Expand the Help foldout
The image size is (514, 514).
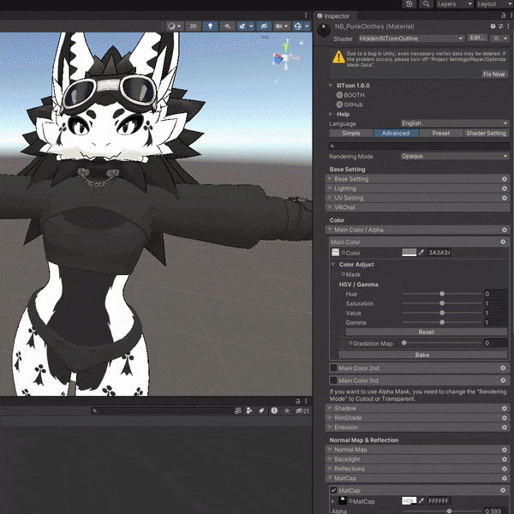[x=331, y=114]
